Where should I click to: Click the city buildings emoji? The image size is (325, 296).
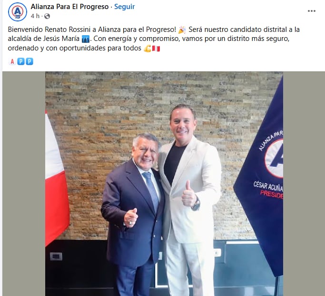[x=86, y=39]
